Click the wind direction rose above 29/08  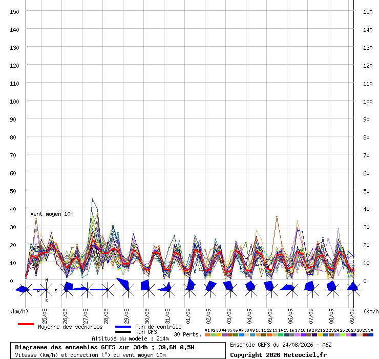click(x=128, y=290)
